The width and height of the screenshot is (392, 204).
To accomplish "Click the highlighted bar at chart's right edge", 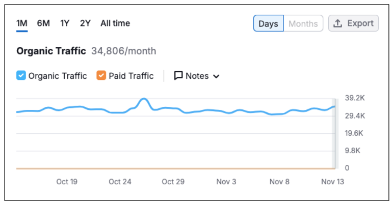I will (x=334, y=133).
